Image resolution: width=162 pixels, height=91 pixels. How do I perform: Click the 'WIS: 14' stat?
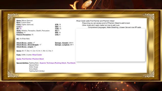click(58, 33)
